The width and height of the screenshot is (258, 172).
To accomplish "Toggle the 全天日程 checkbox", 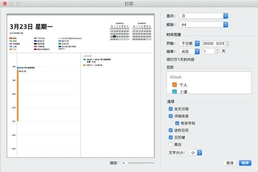I will [170, 109].
